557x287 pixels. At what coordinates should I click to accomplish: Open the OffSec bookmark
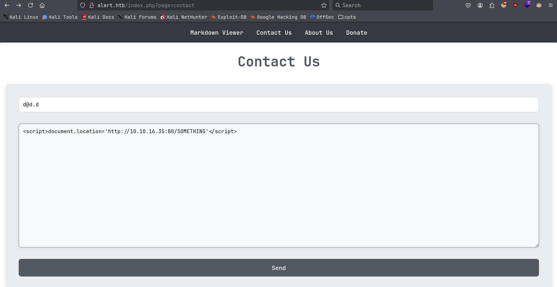[x=322, y=17]
